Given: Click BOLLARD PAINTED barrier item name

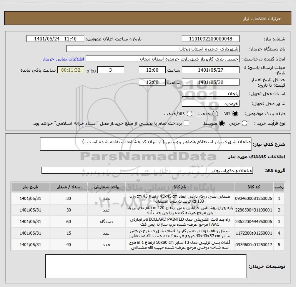Looking at the screenshot, I should tap(180, 222).
